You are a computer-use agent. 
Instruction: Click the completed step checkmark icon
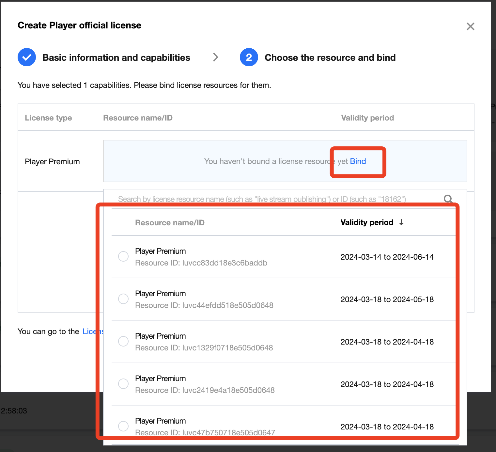[27, 57]
